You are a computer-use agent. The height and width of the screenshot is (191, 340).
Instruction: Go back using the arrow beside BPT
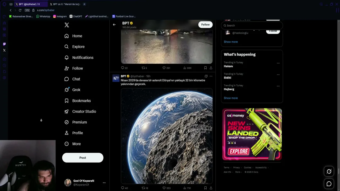pos(114,25)
